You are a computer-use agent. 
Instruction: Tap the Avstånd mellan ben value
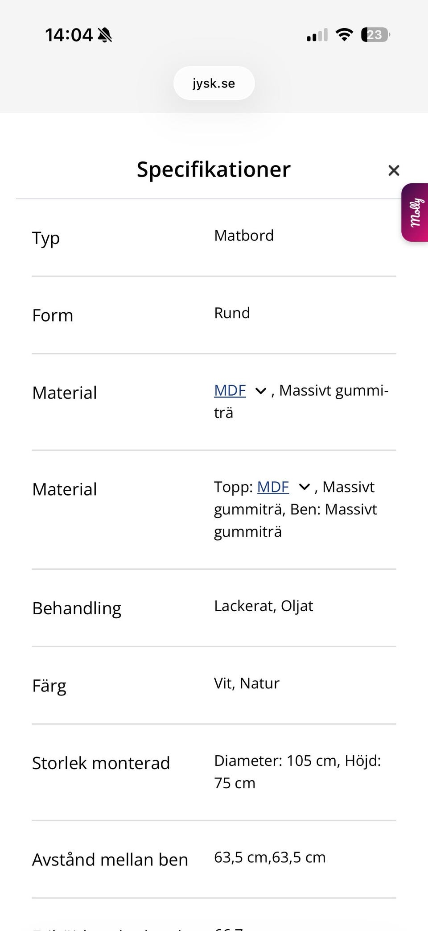(270, 857)
